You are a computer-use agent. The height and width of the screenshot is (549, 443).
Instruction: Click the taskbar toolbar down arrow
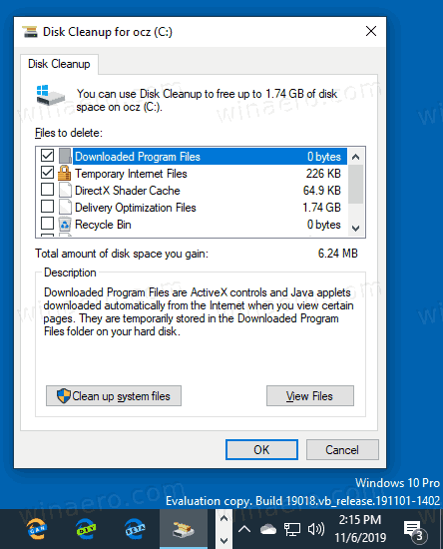point(223,540)
